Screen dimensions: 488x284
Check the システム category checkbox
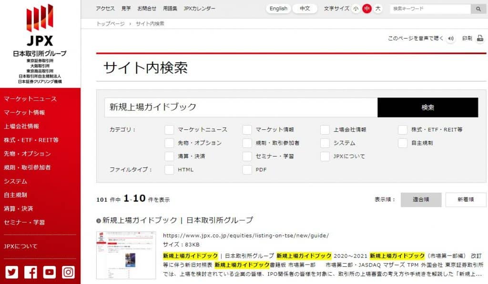(325, 143)
